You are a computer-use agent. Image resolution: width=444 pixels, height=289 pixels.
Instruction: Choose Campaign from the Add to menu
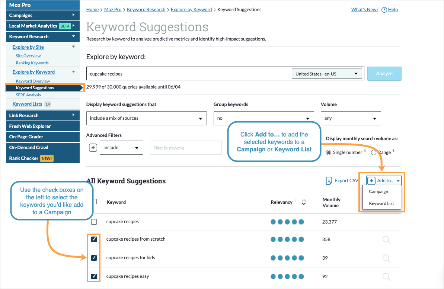coord(378,192)
